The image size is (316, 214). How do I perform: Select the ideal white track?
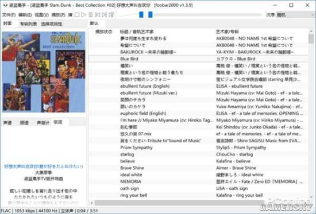click(131, 175)
